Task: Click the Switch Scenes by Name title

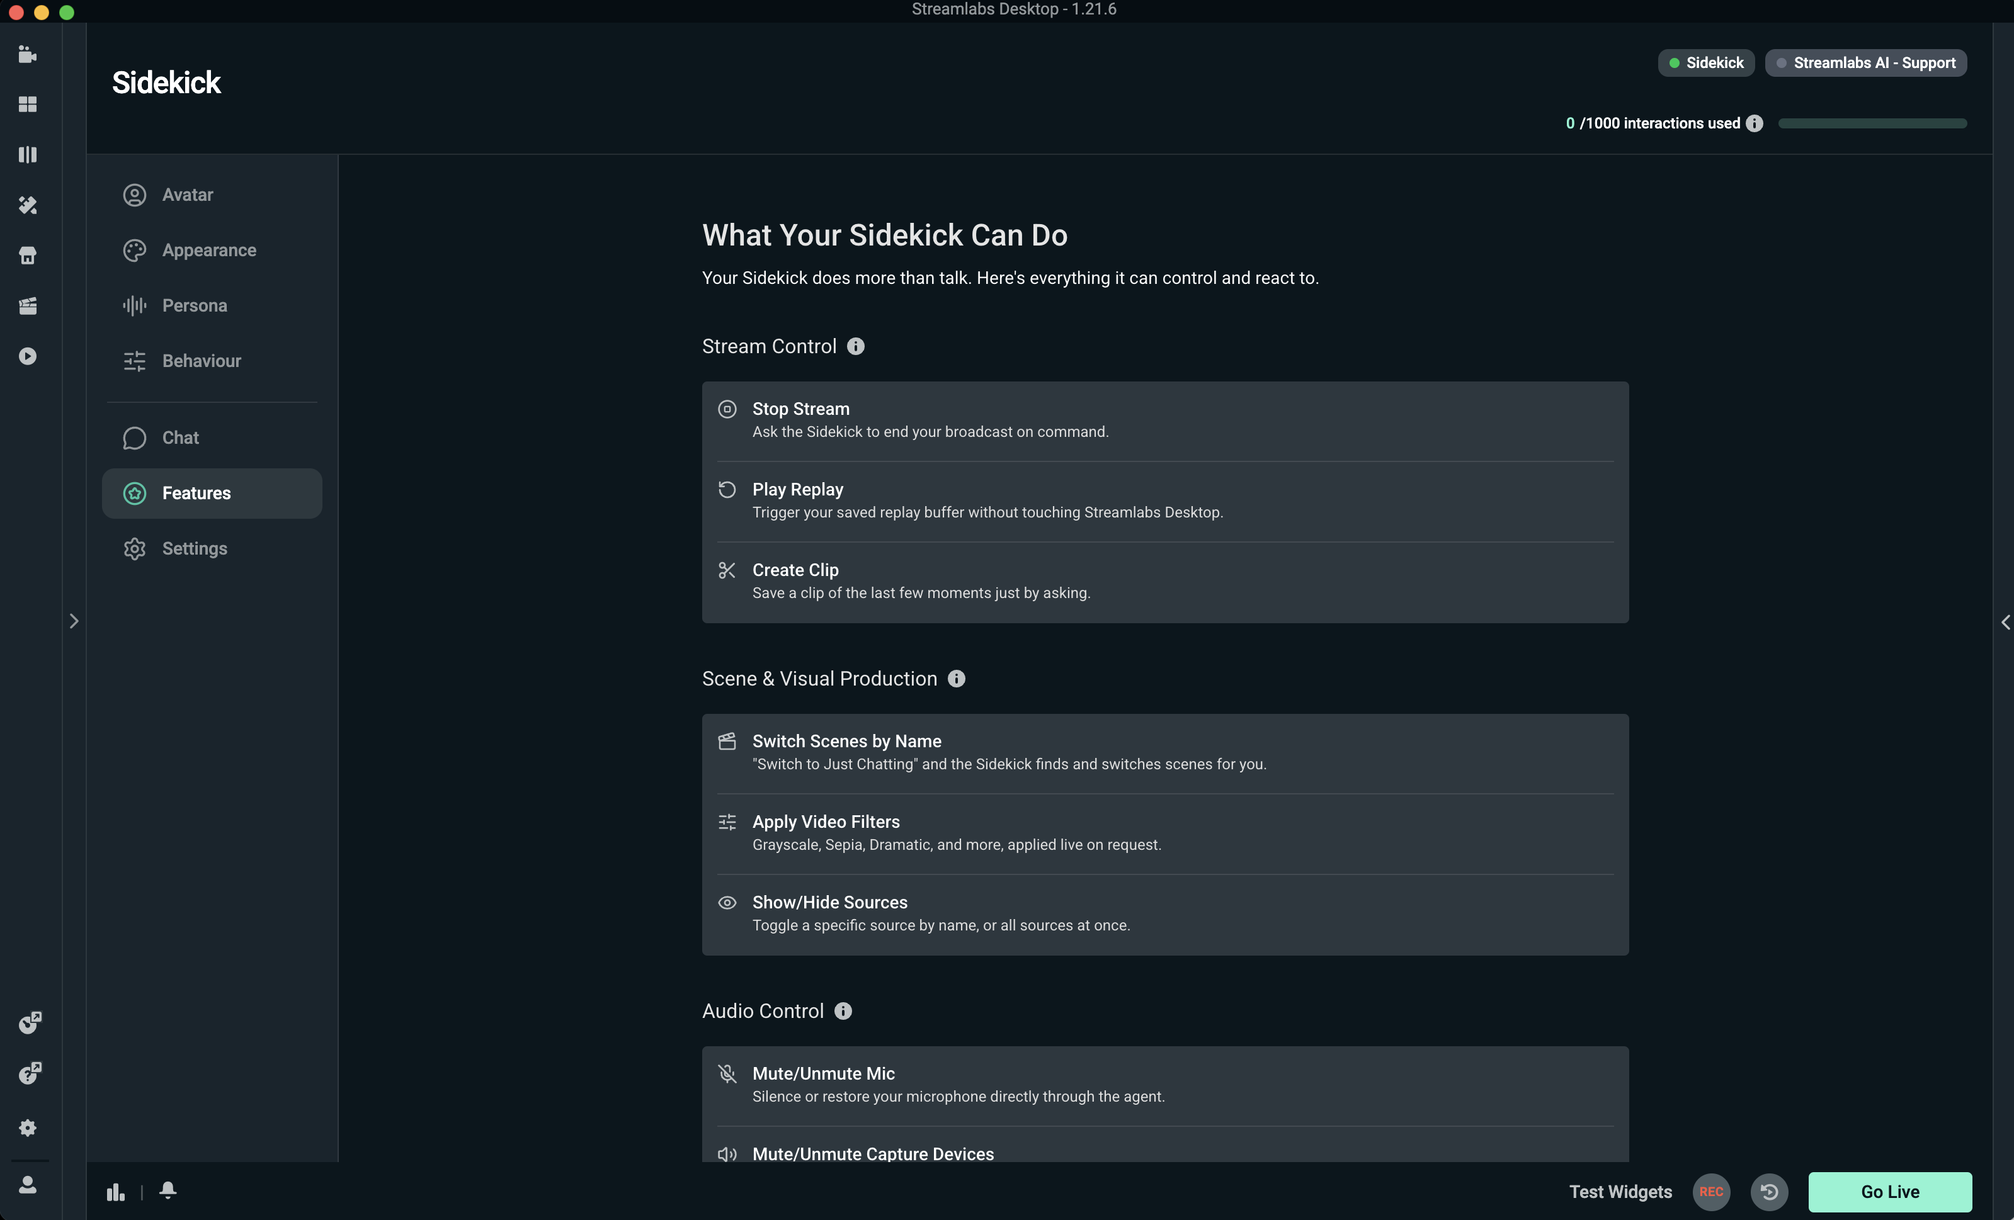Action: pos(847,741)
